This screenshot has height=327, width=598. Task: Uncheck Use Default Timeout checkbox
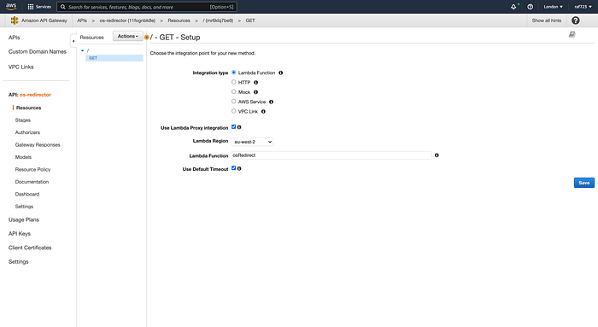pyautogui.click(x=234, y=168)
